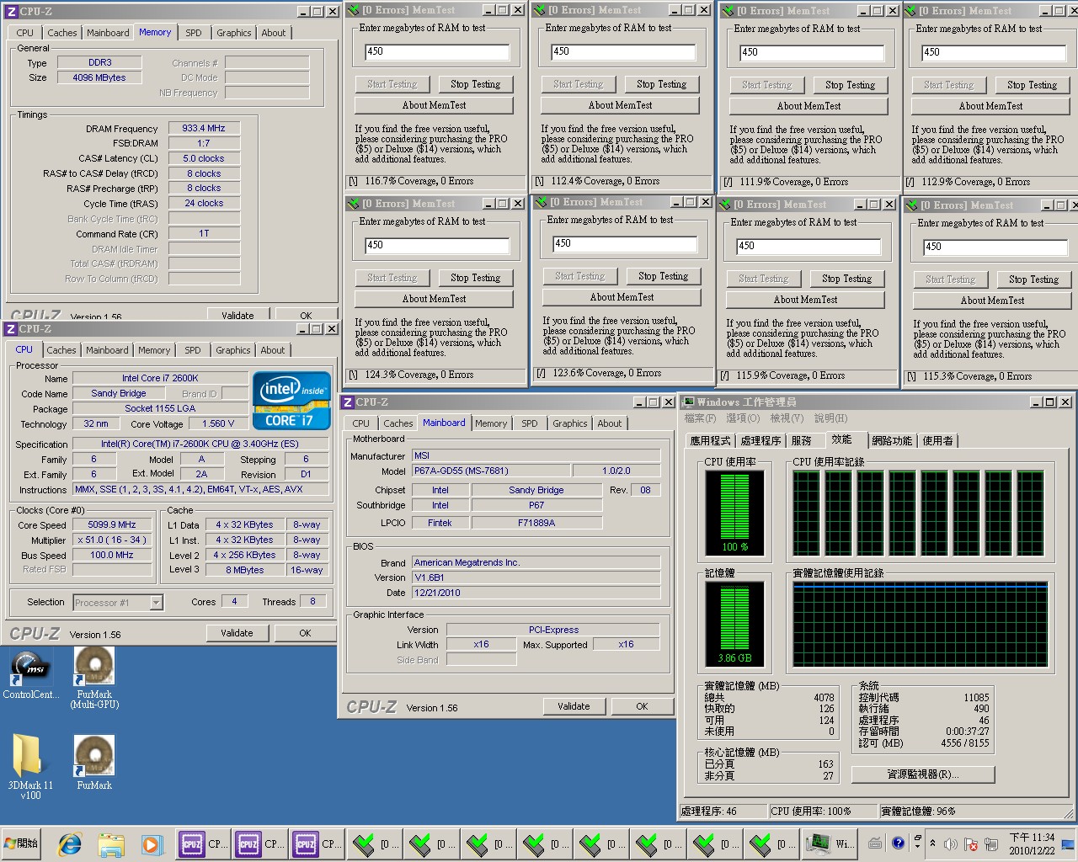Image resolution: width=1078 pixels, height=862 pixels.
Task: Click the blue help tray icon
Action: pos(898,843)
